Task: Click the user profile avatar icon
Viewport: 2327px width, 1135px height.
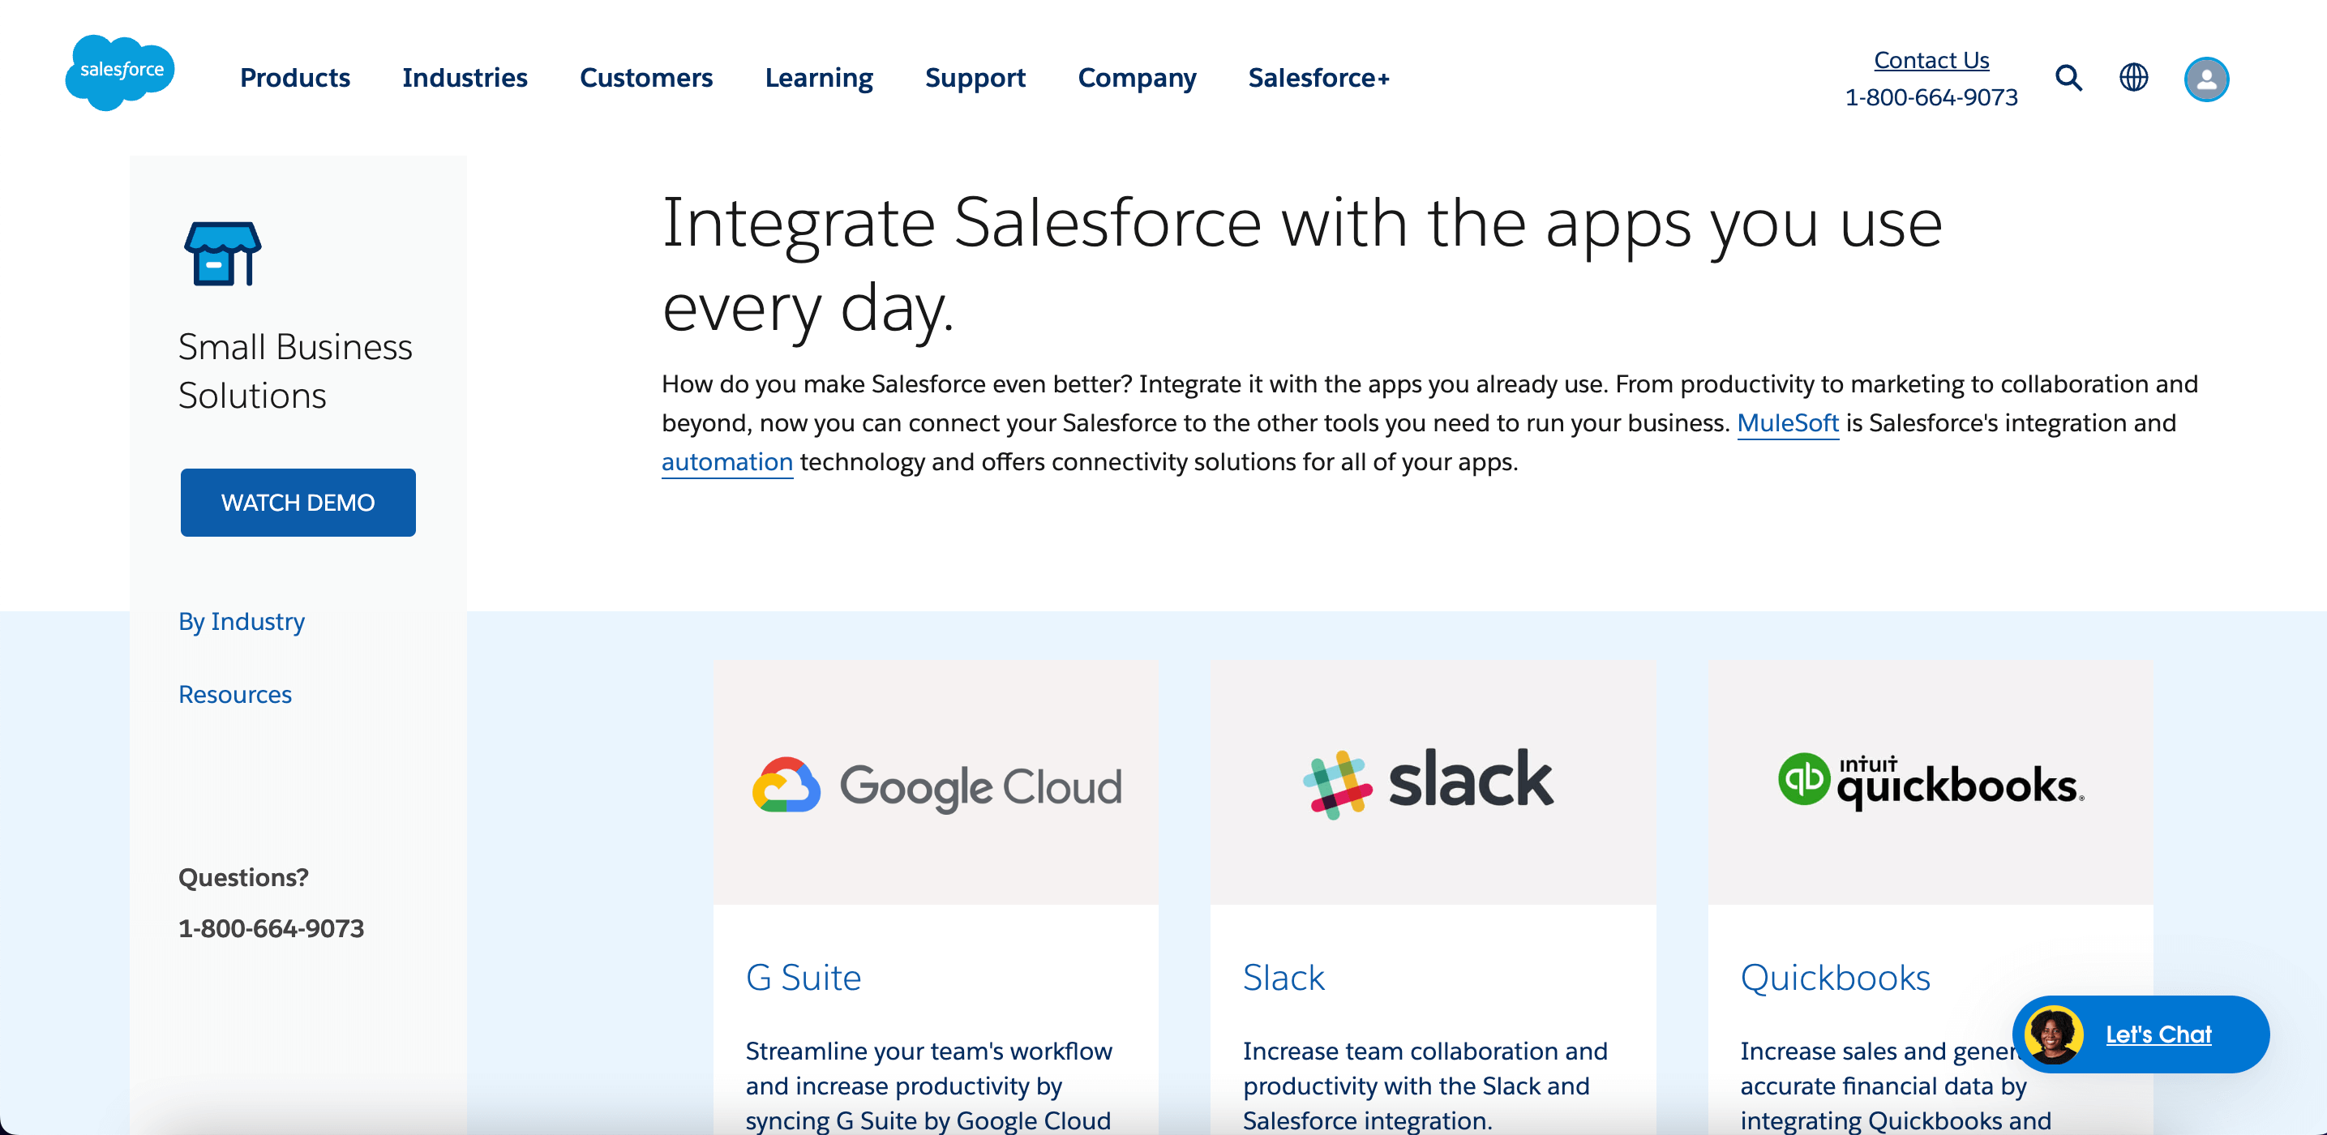Action: click(2207, 77)
